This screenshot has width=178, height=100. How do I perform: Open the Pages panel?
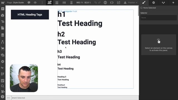point(3,28)
